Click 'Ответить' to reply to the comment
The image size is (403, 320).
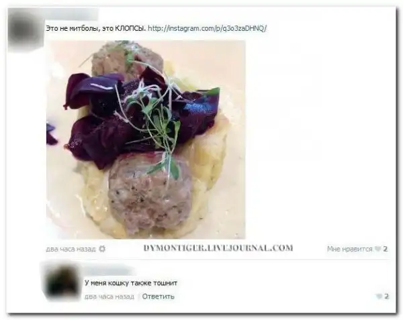[158, 297]
